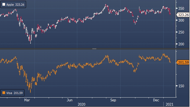Click the pane divider grip handle
The width and height of the screenshot is (190, 107).
click(x=94, y=49)
